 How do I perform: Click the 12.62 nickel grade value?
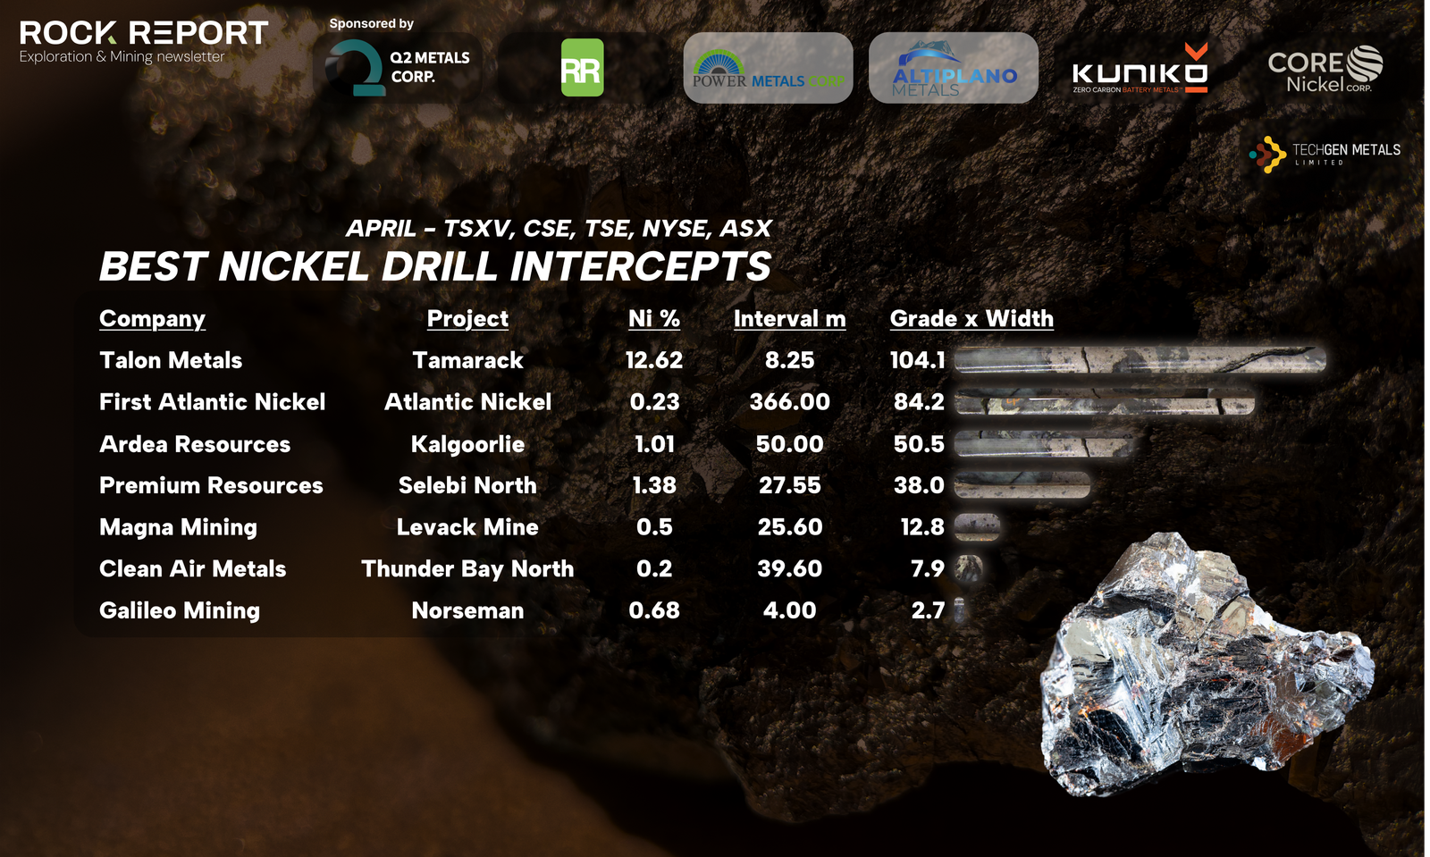click(x=654, y=360)
